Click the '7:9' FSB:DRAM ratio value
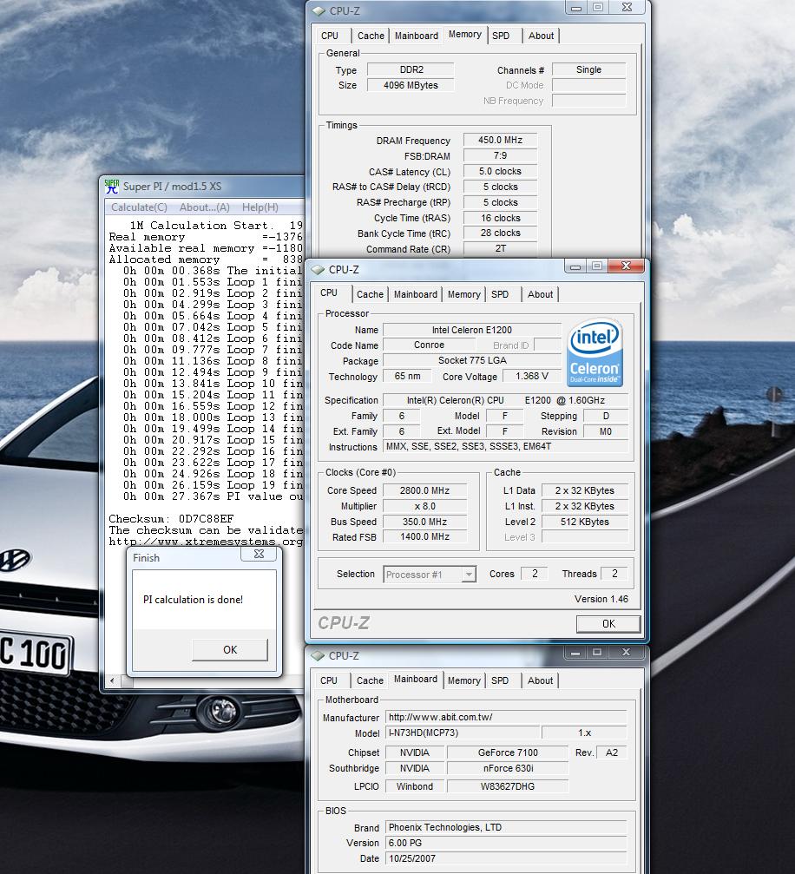This screenshot has width=795, height=874. coord(500,155)
